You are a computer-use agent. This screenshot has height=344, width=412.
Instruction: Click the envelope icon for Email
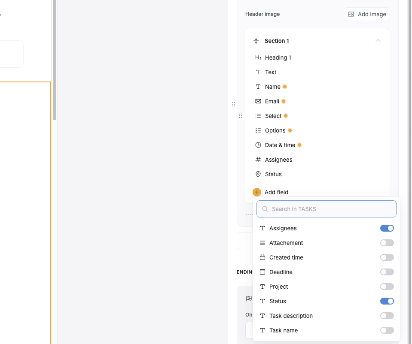[x=258, y=101]
